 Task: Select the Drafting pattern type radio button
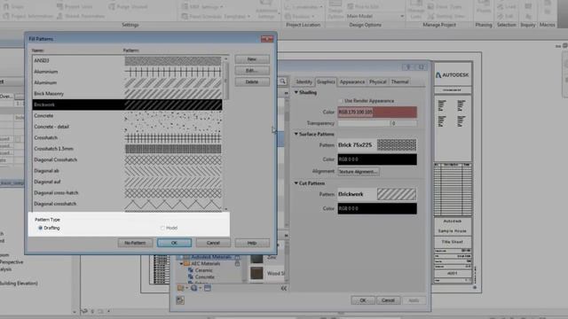(x=40, y=228)
